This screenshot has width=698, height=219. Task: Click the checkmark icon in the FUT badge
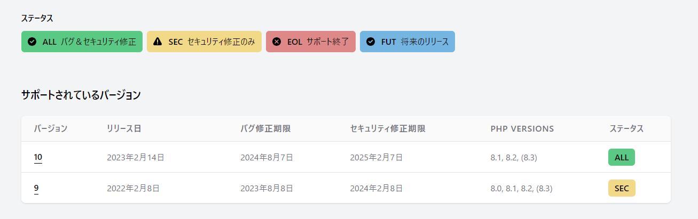tap(371, 42)
